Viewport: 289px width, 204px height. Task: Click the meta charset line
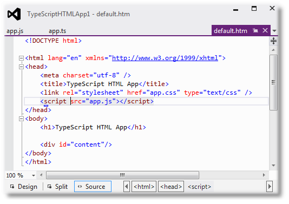86,75
